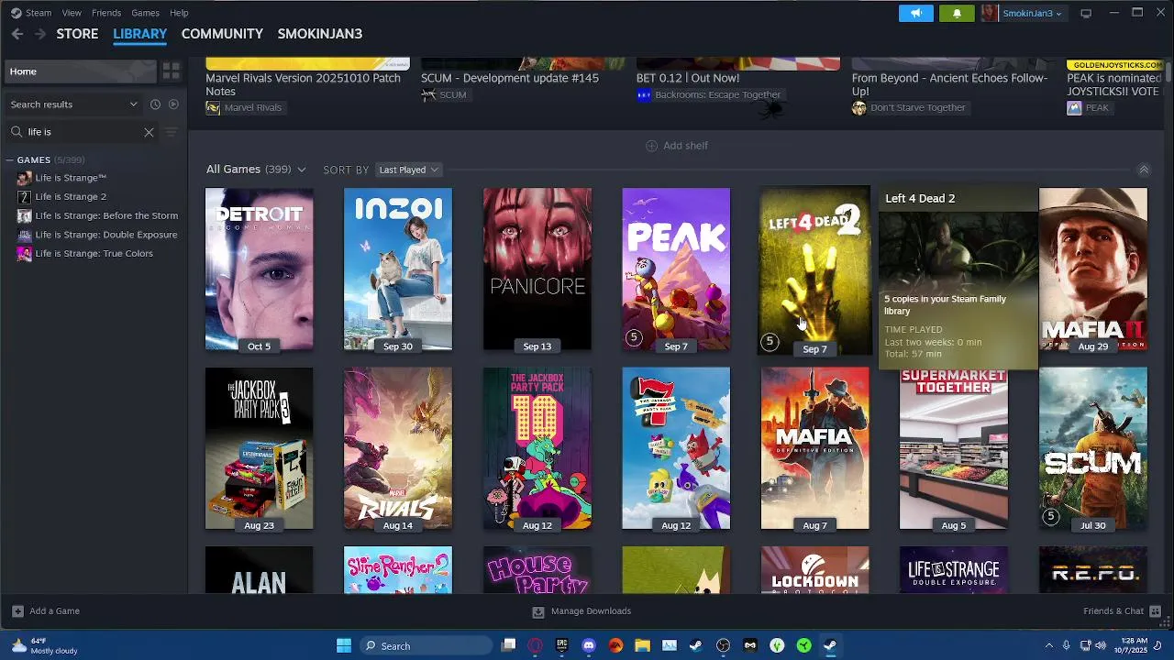Toggle ready-to-play filter icon

(173, 104)
